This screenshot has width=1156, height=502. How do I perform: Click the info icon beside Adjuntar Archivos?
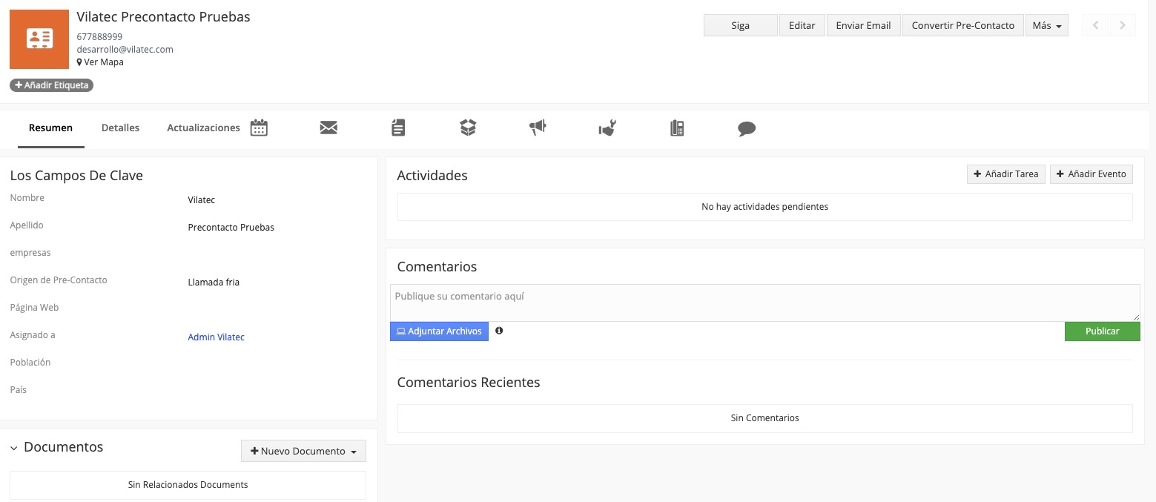point(499,331)
